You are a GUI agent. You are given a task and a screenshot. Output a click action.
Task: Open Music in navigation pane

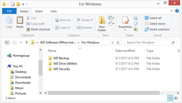pyautogui.click(x=17, y=88)
